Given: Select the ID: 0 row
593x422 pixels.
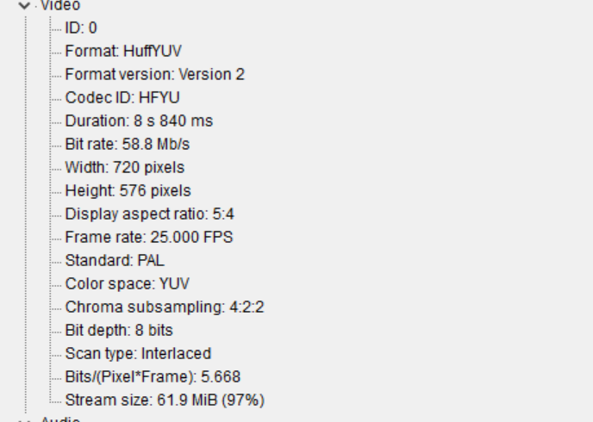Looking at the screenshot, I should (81, 28).
